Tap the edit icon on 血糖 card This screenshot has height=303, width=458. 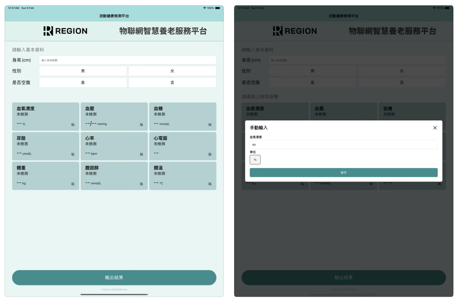point(210,124)
